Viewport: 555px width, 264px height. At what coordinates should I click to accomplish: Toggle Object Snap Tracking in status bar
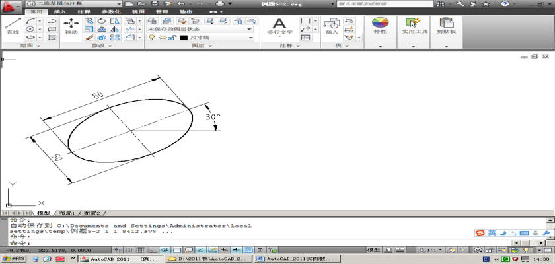coord(200,250)
